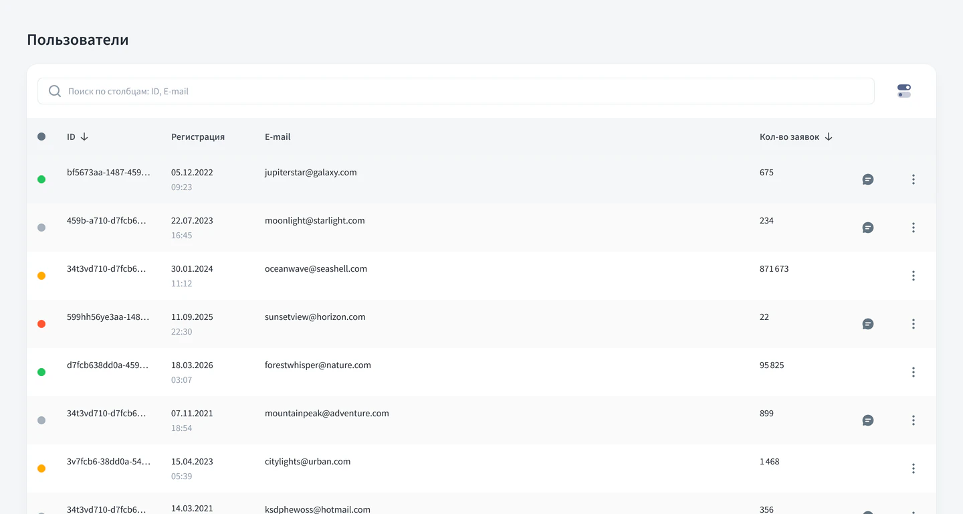Open chat icon for jupiterstar@galaxy.com row
The height and width of the screenshot is (514, 963).
tap(868, 179)
